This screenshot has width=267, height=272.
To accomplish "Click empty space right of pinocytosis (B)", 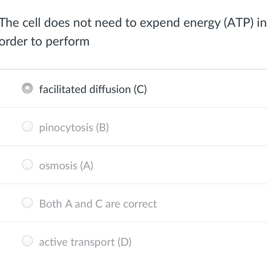I will (x=187, y=127).
